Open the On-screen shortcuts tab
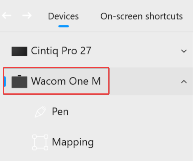The width and height of the screenshot is (193, 161). click(x=141, y=16)
